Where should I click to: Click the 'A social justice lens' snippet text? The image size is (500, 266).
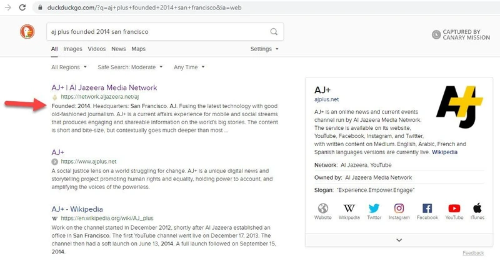162,179
